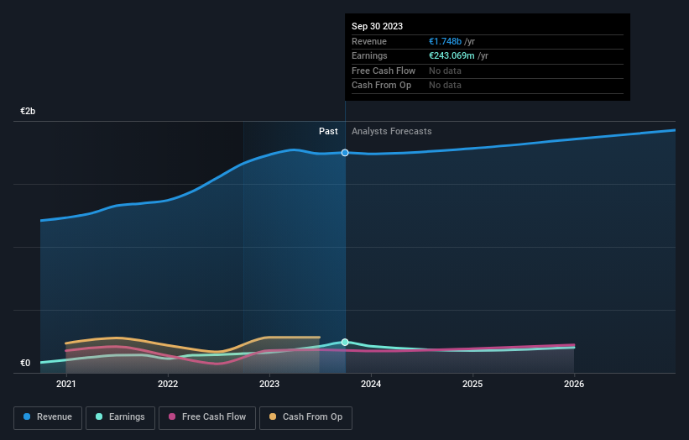Click the Analysts Forecasts label
689x440 pixels.
(392, 131)
